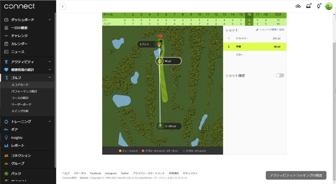Expand the ダッシュボード menu chevron
Image resolution: width=336 pixels, height=184 pixels.
pyautogui.click(x=50, y=20)
